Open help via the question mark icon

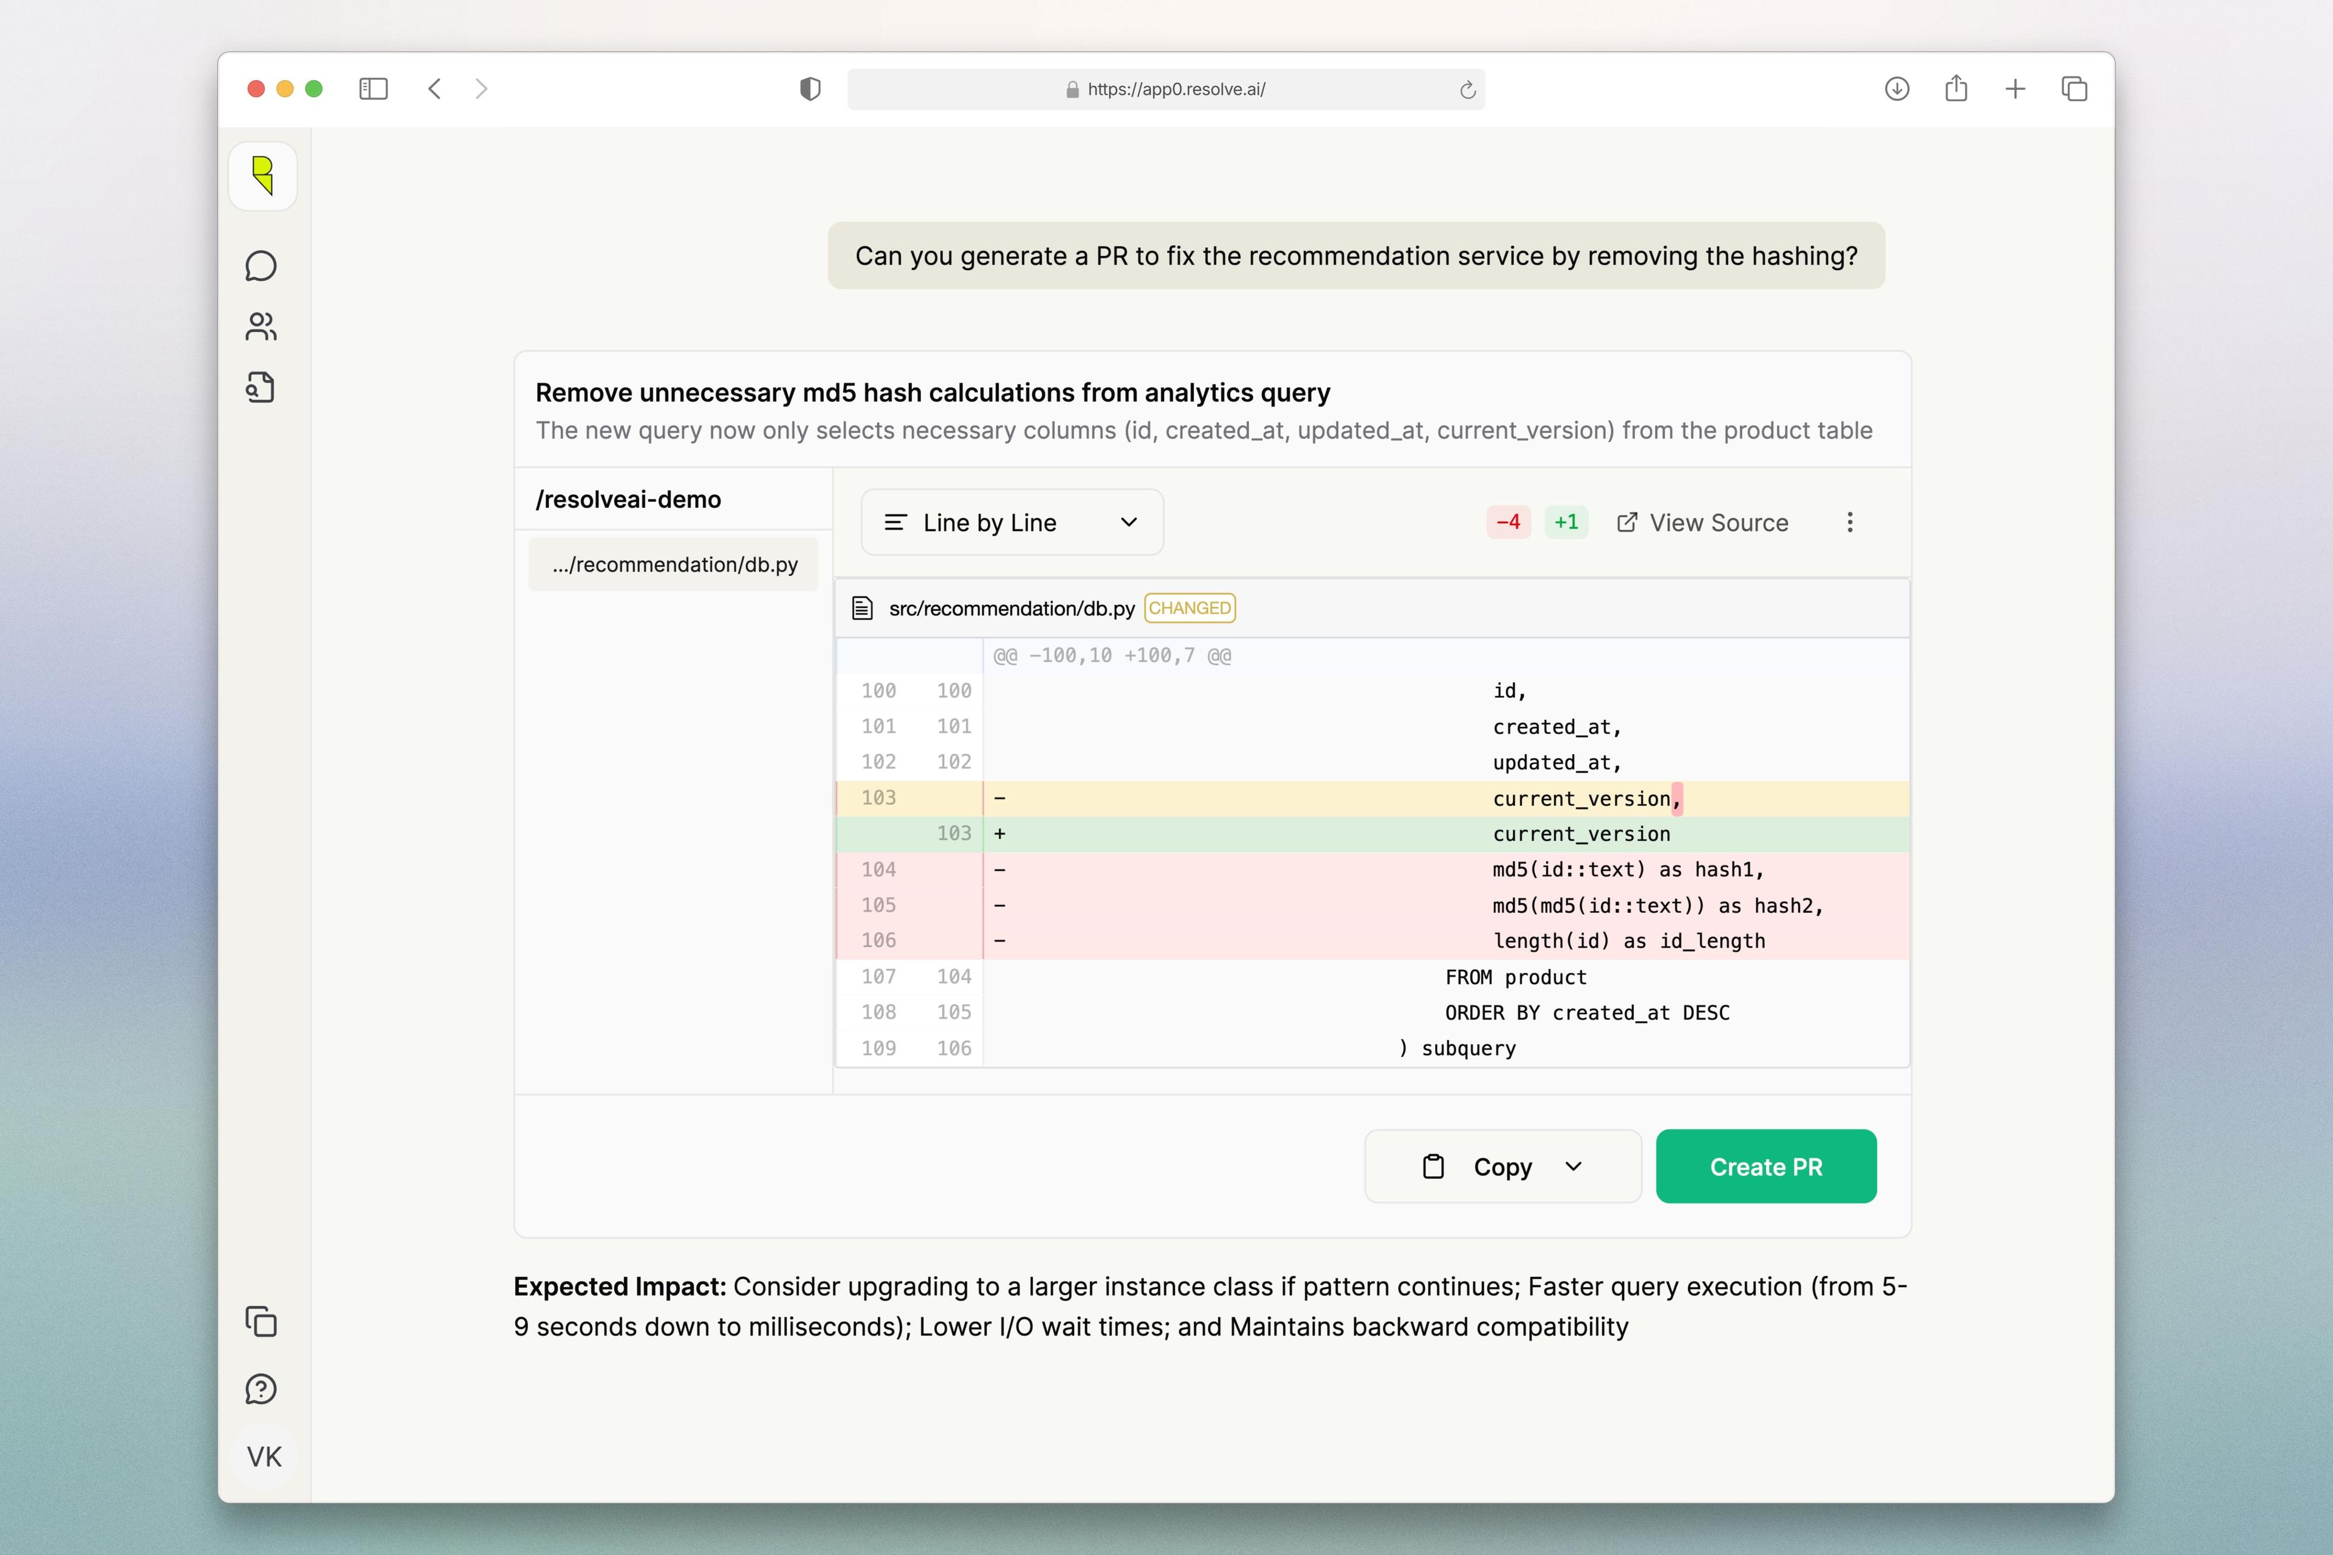262,1389
